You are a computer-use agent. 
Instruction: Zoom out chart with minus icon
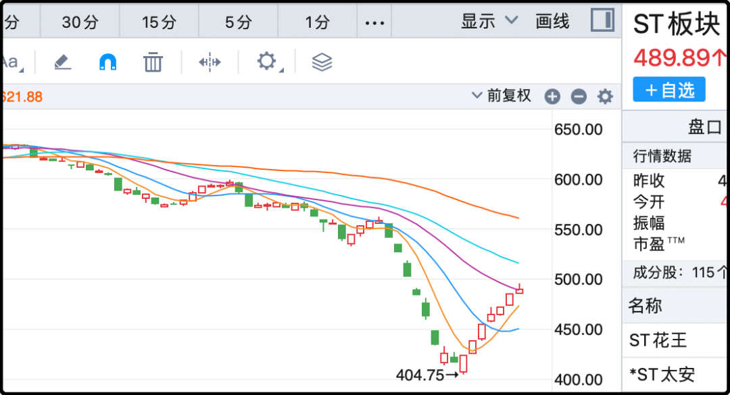(579, 97)
